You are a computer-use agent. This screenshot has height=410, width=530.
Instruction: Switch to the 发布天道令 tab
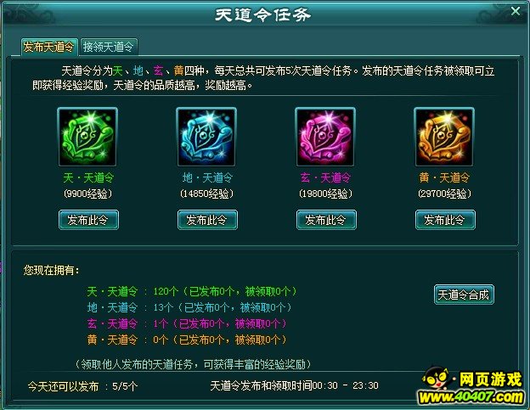pyautogui.click(x=49, y=47)
